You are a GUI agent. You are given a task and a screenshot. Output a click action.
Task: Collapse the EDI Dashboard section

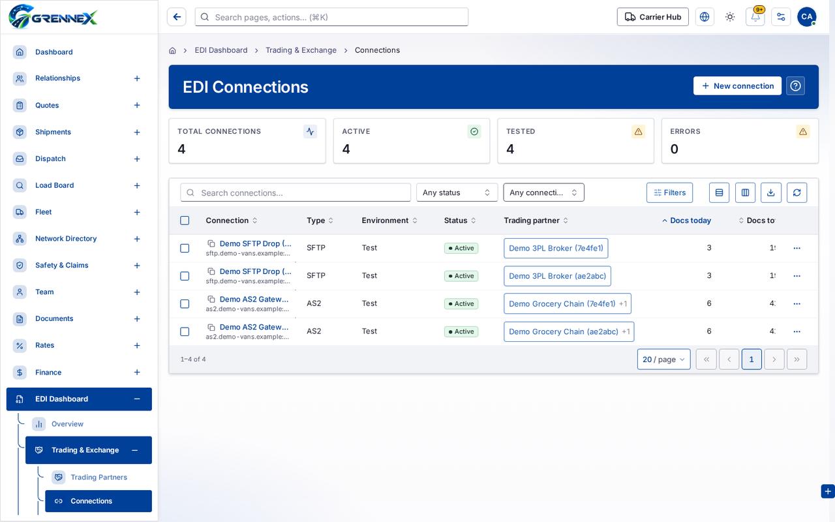pos(137,399)
